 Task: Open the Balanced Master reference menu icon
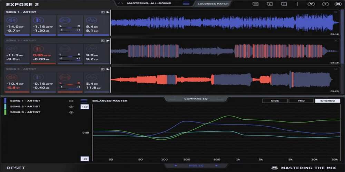84,101
